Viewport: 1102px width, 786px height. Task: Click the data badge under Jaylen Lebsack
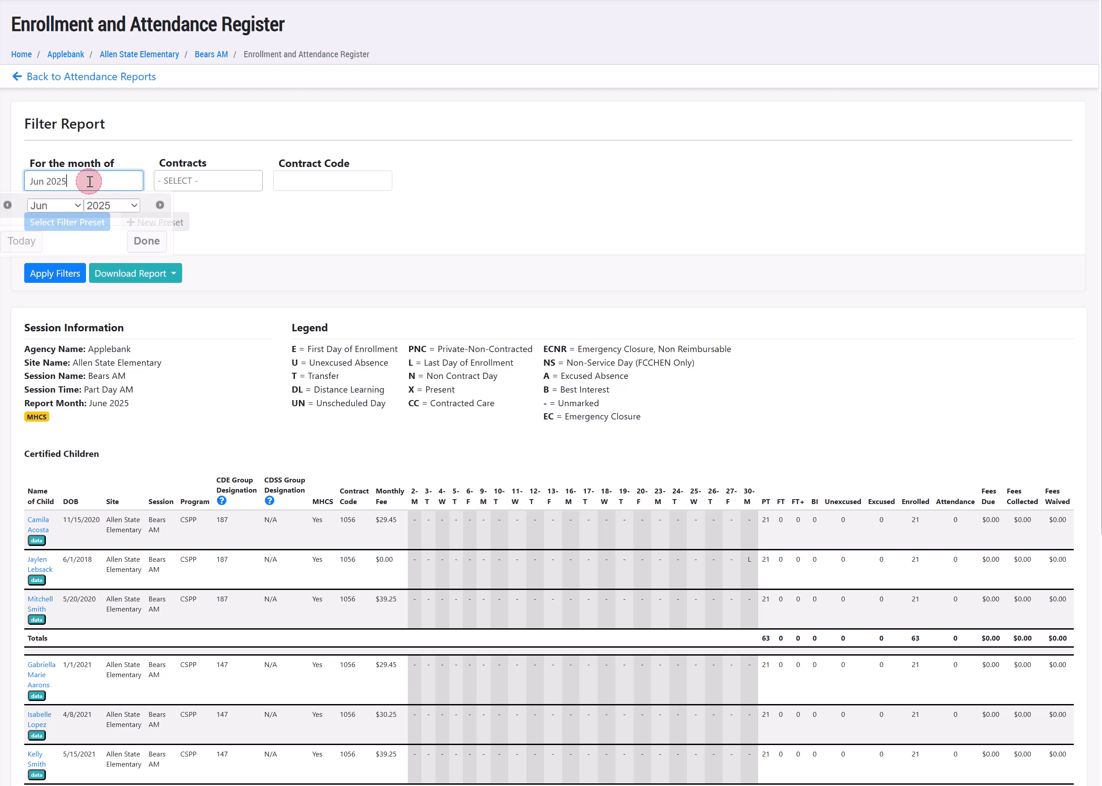click(x=37, y=580)
